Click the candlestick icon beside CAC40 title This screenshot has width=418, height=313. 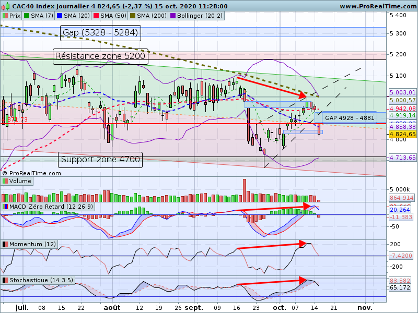point(6,6)
